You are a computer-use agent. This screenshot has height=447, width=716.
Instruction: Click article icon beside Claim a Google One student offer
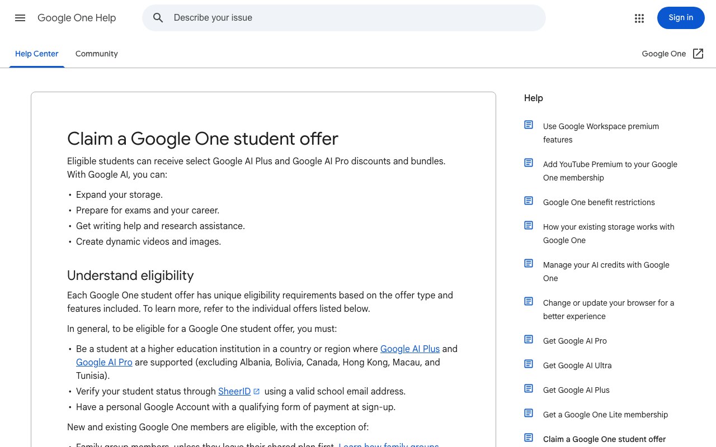(529, 438)
